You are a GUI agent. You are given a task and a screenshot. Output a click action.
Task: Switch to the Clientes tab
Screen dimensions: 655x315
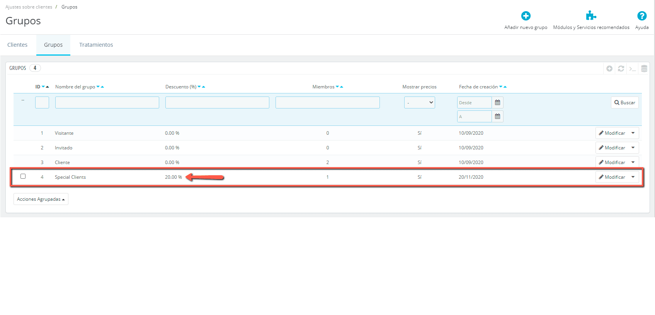click(x=17, y=45)
